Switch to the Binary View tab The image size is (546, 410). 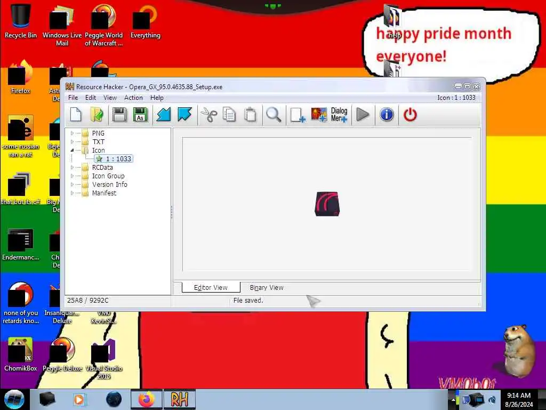click(x=267, y=288)
